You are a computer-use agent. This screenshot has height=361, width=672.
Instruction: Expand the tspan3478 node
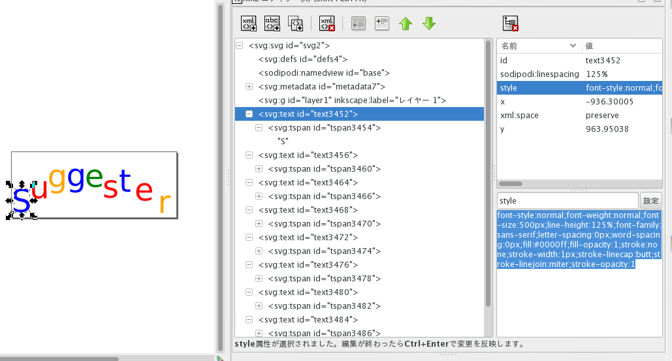[259, 278]
